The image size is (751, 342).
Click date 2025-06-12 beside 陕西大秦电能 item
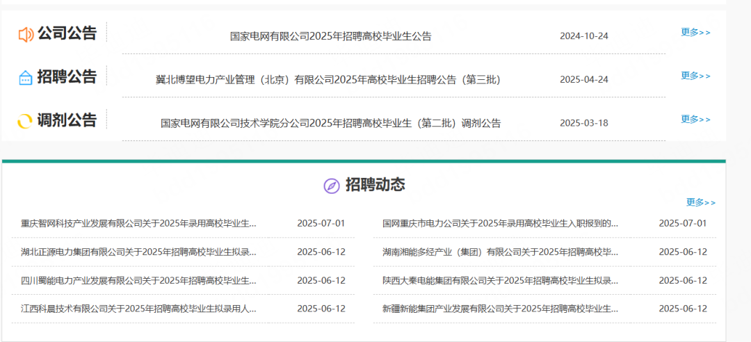pos(683,280)
